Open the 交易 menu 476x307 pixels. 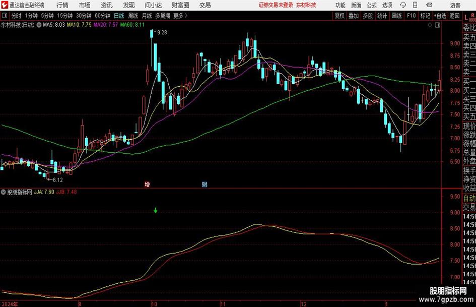pos(205,5)
